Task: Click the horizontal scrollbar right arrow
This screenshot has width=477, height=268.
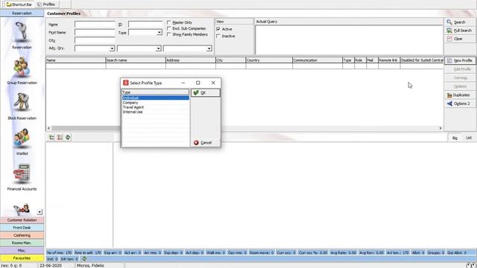Action: (x=440, y=128)
